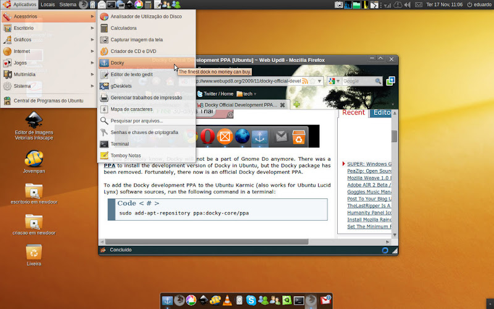Image resolution: width=494 pixels, height=309 pixels.
Task: Click Gerenciar trabalhos de impressão printer icon
Action: tap(104, 98)
